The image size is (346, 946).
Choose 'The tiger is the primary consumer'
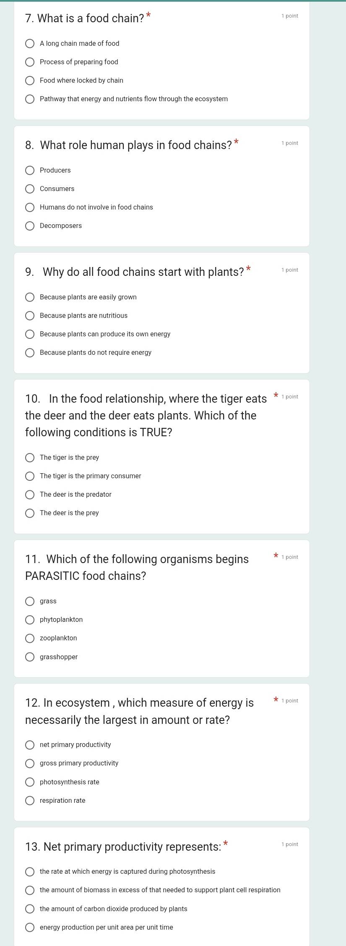pos(30,476)
